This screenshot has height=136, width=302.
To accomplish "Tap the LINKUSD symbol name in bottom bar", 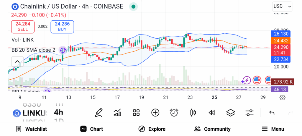I will click(35, 113).
